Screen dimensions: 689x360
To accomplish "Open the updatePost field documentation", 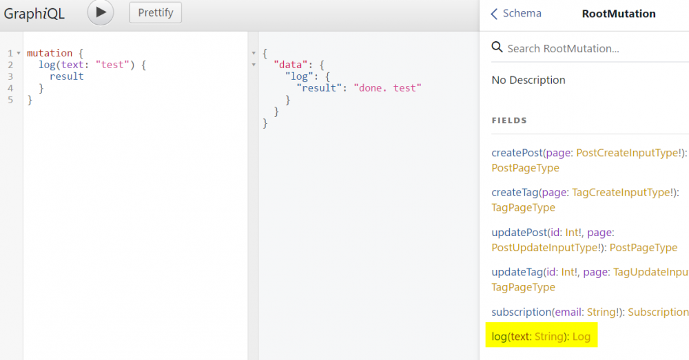I will point(518,233).
